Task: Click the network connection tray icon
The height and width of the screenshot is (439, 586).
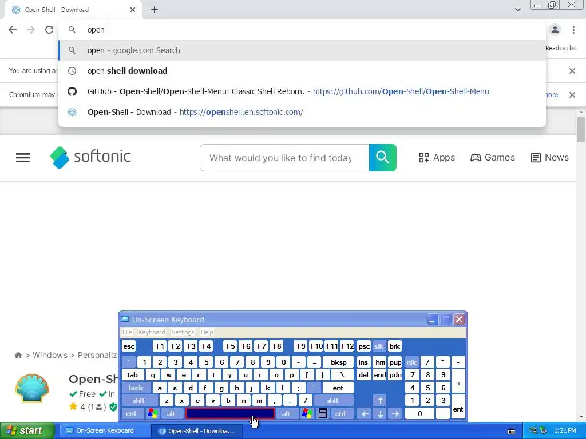Action: (533, 430)
